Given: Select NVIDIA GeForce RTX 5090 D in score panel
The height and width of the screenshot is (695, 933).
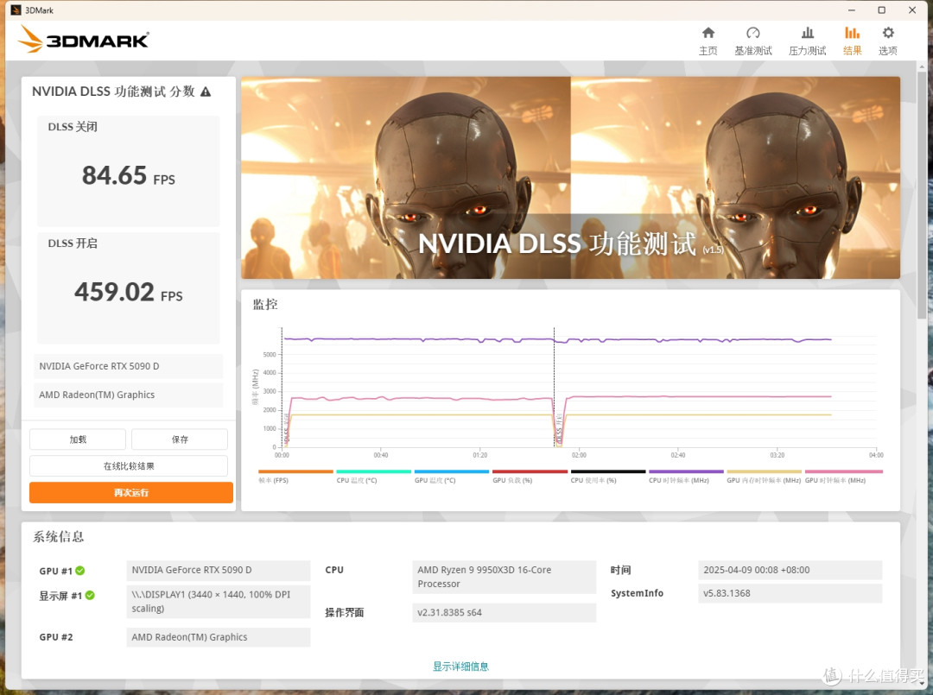Looking at the screenshot, I should pos(129,366).
